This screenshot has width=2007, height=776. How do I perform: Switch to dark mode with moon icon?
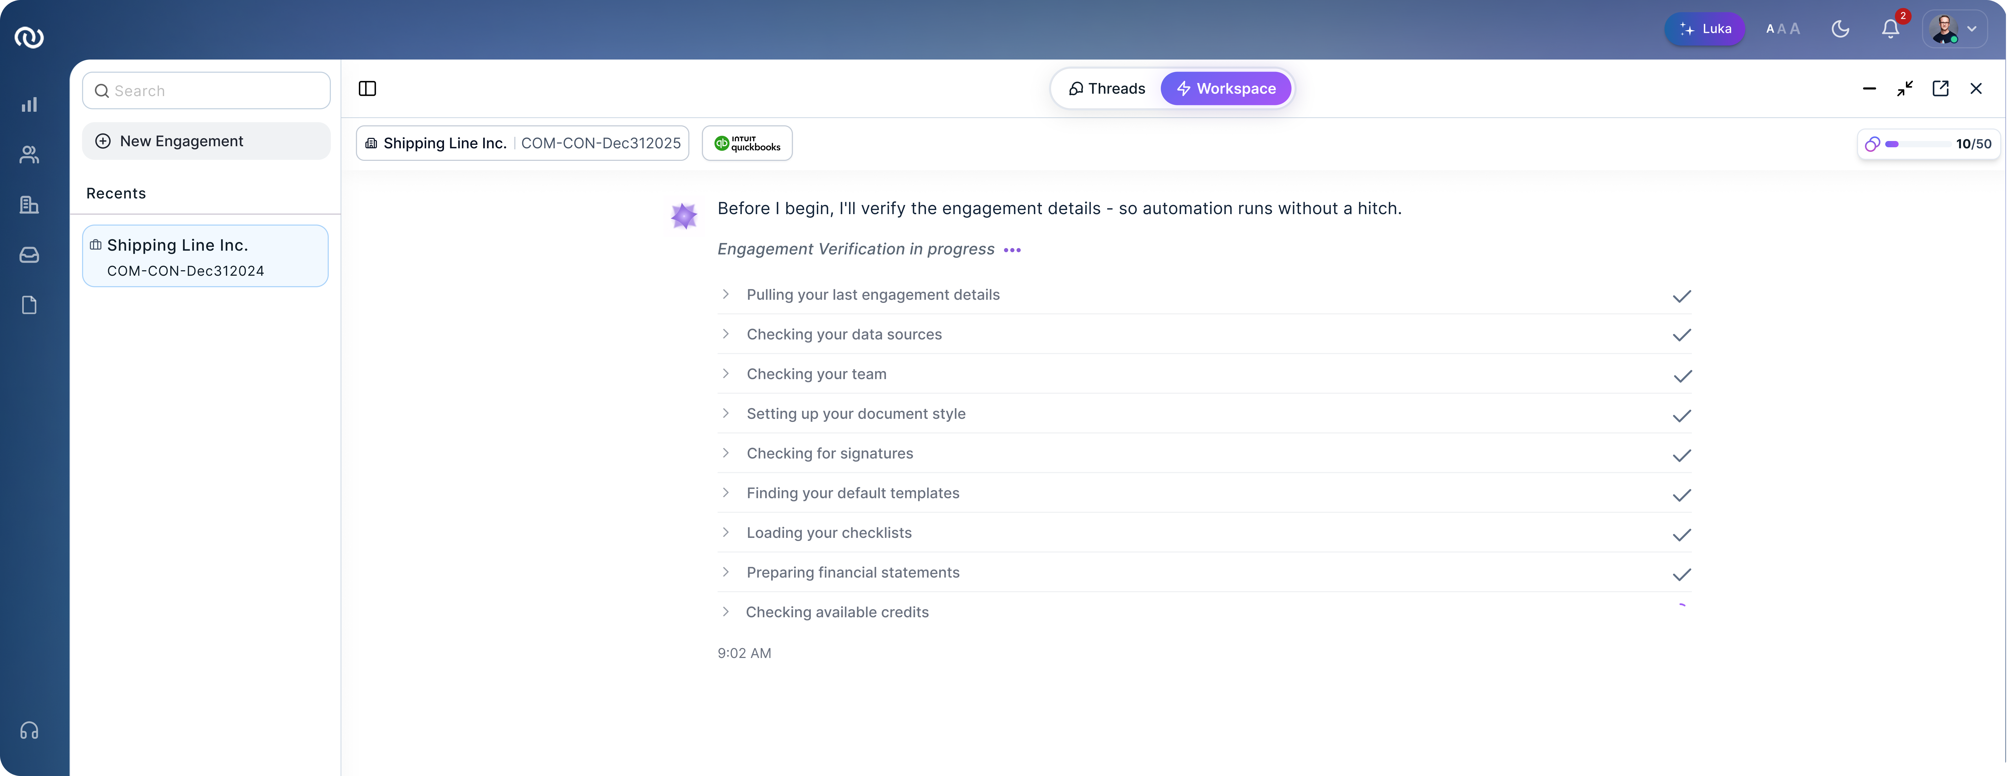(x=1840, y=29)
